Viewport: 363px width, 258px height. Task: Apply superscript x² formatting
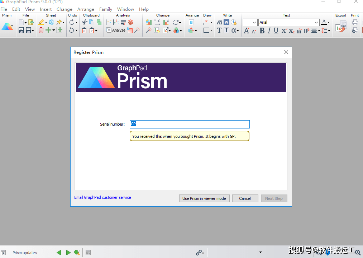coord(284,31)
